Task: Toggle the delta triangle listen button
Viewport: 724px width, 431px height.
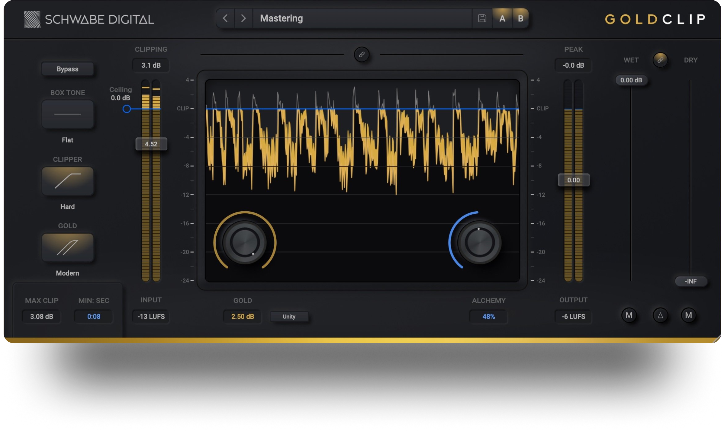Action: coord(660,315)
